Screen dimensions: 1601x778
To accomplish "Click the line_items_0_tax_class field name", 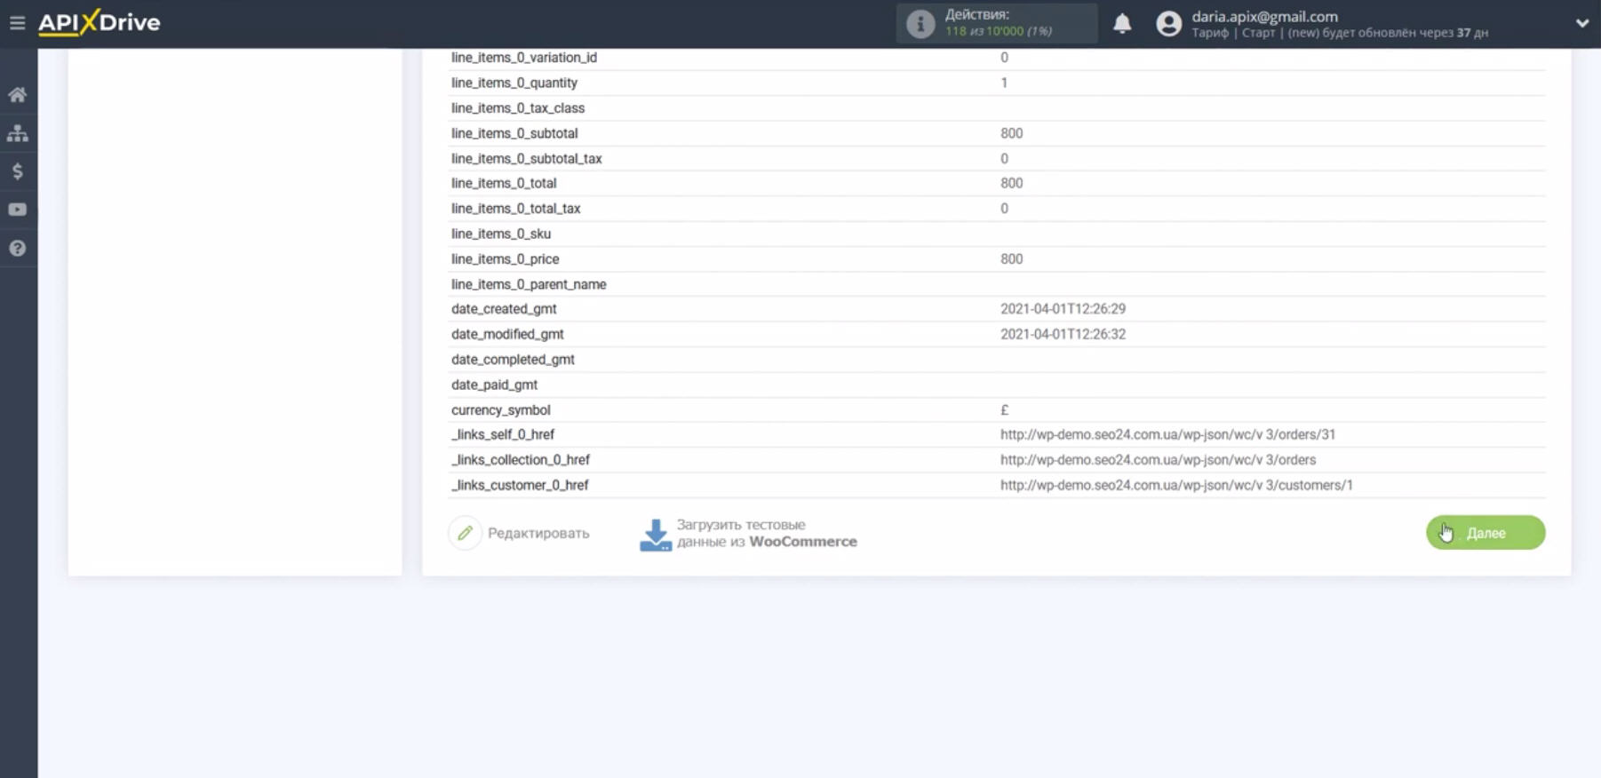I will pyautogui.click(x=518, y=108).
